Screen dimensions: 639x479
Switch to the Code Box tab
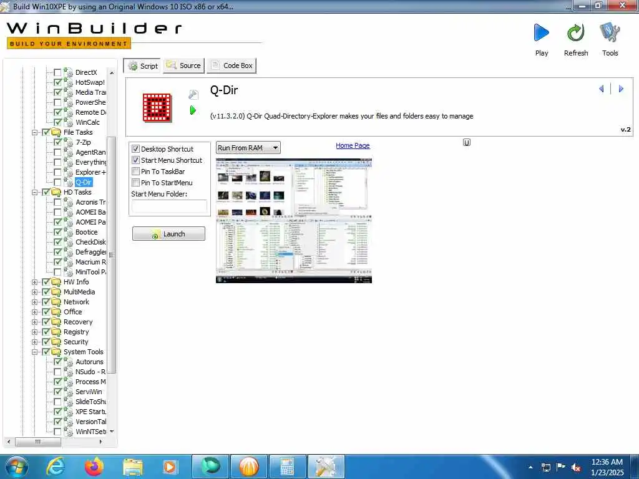click(232, 65)
